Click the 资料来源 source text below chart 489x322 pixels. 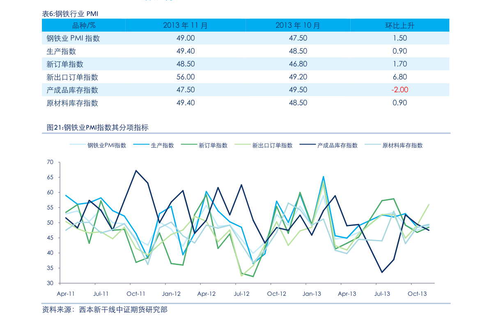point(105,310)
